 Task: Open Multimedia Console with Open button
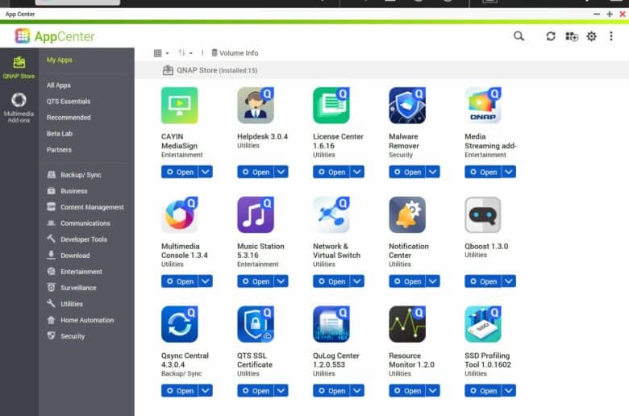(179, 281)
